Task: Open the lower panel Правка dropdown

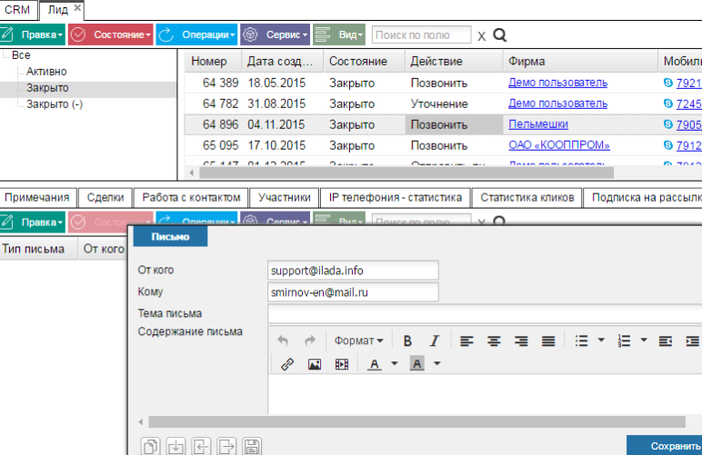Action: [x=33, y=223]
